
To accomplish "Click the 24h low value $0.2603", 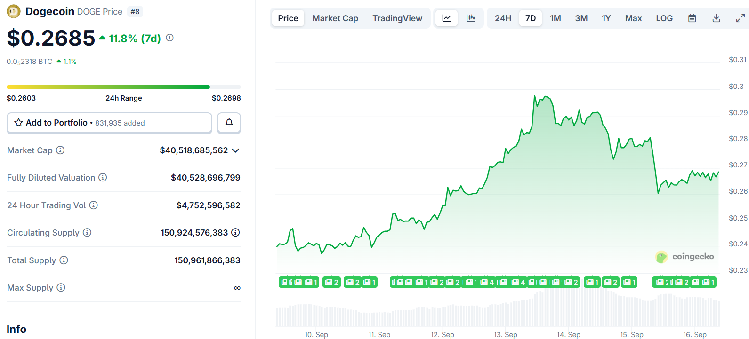I will point(21,98).
